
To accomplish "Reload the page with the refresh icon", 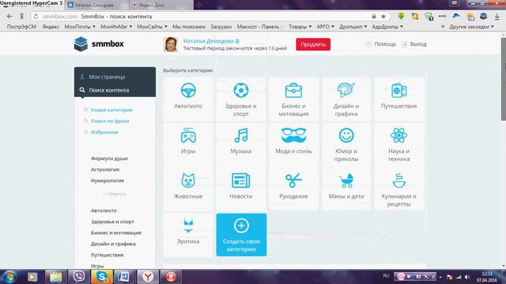I will click(x=36, y=17).
